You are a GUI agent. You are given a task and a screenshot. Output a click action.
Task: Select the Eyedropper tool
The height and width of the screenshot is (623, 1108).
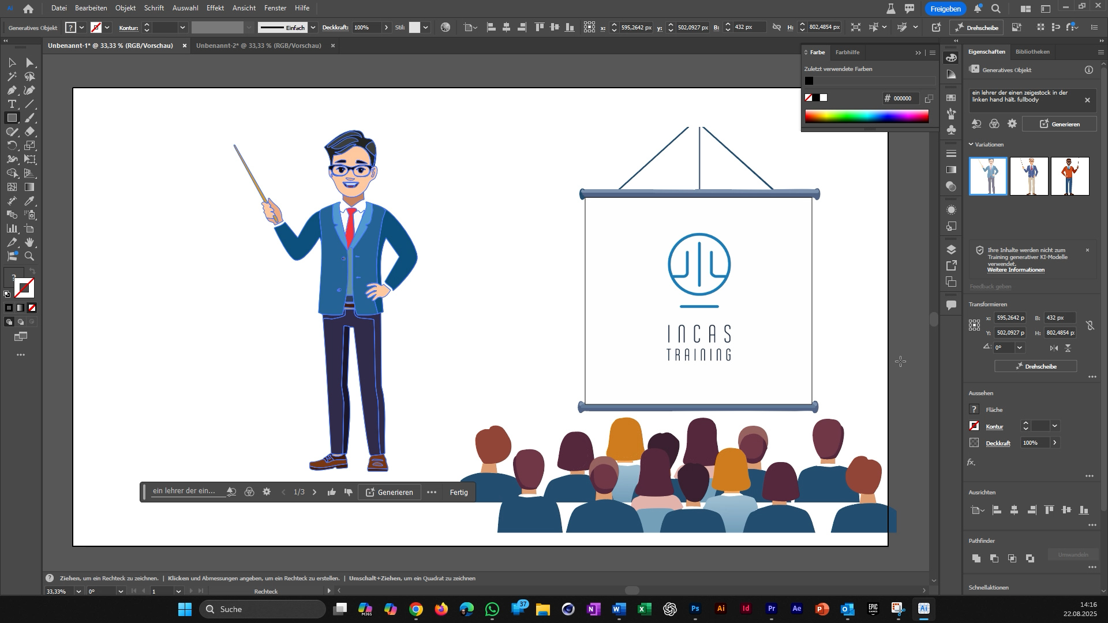tap(30, 201)
